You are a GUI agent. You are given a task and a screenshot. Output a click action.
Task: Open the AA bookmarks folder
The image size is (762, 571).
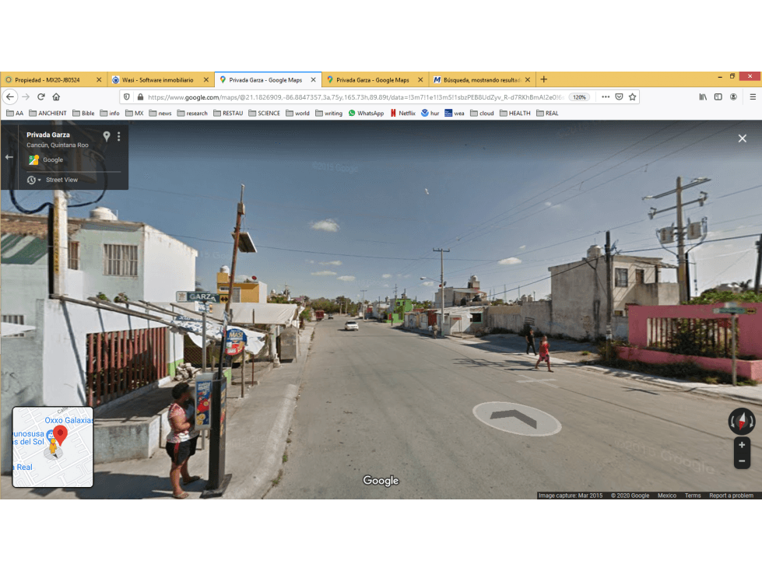15,113
